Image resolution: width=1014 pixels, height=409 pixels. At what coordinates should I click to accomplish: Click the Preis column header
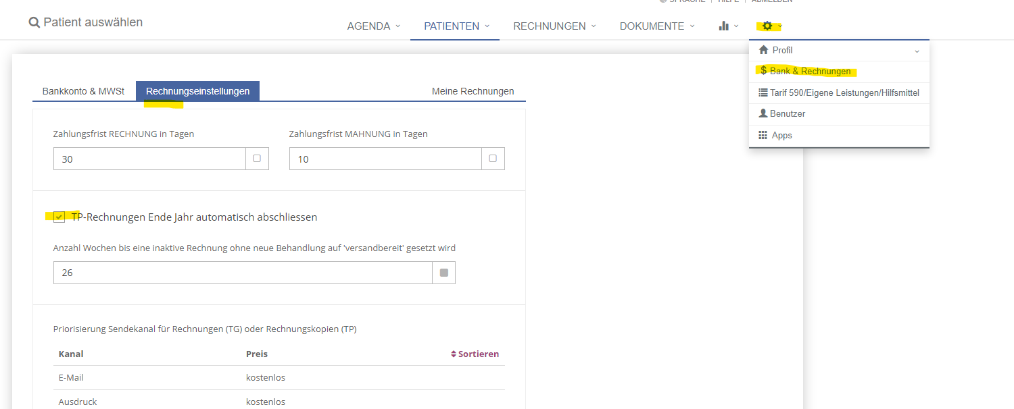click(x=257, y=354)
